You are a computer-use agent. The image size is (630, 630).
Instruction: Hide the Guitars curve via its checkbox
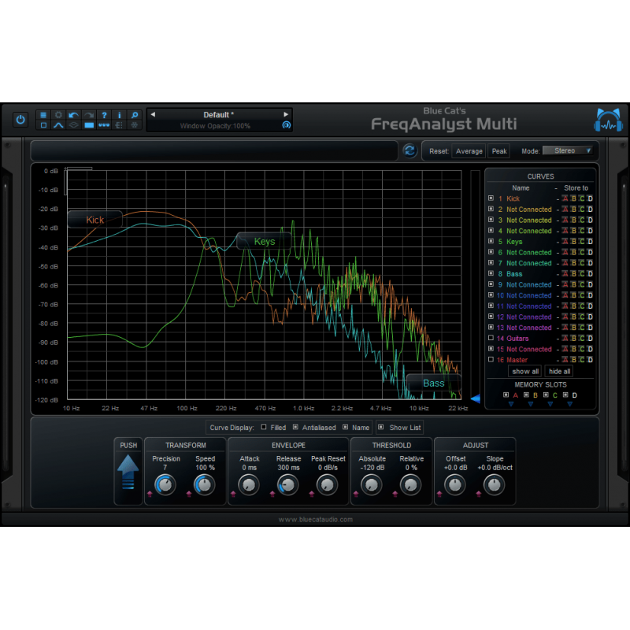click(x=491, y=338)
